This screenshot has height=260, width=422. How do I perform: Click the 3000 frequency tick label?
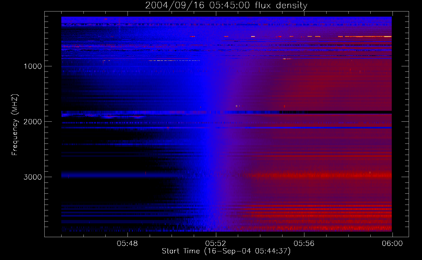click(33, 177)
